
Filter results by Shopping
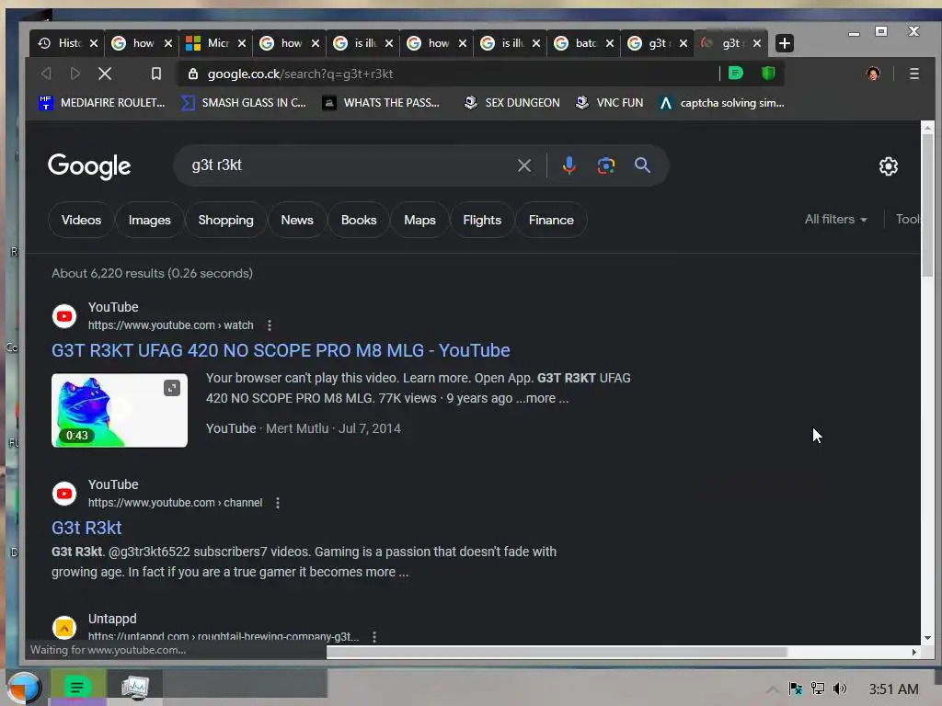click(x=226, y=220)
